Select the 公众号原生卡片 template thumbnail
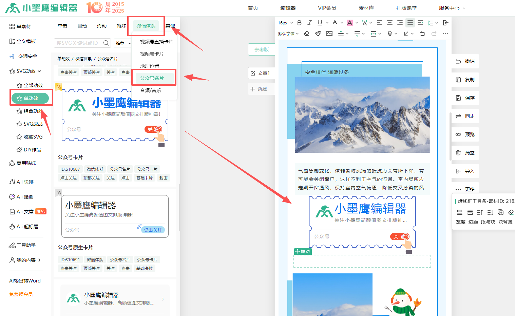This screenshot has height=316, width=515. (115, 216)
